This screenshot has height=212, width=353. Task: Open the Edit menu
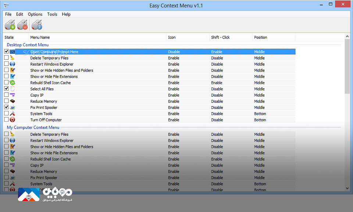point(19,14)
